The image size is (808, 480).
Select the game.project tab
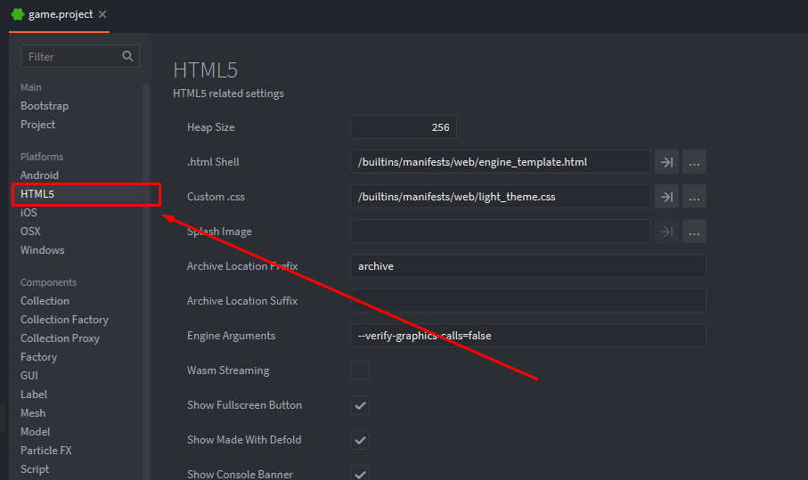click(x=60, y=15)
